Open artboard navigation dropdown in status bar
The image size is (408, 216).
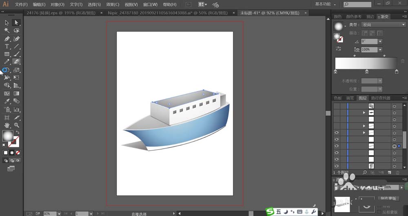pos(91,214)
